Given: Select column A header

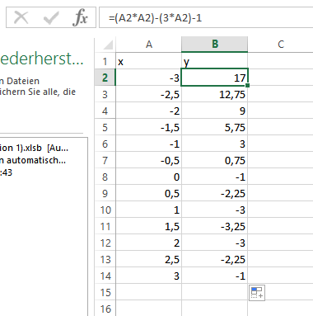Looking at the screenshot, I should pyautogui.click(x=148, y=45).
